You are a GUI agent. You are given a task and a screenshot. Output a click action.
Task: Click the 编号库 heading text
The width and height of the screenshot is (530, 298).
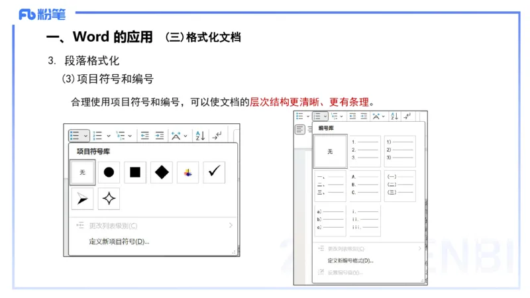click(x=326, y=128)
